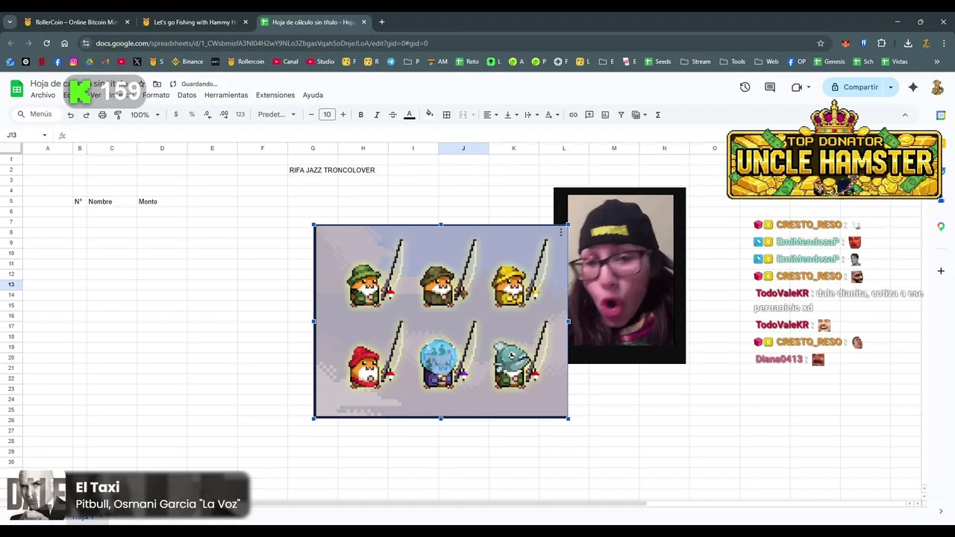Open the Rollercoin bookmark
Screen dimensions: 955x537
[245, 62]
